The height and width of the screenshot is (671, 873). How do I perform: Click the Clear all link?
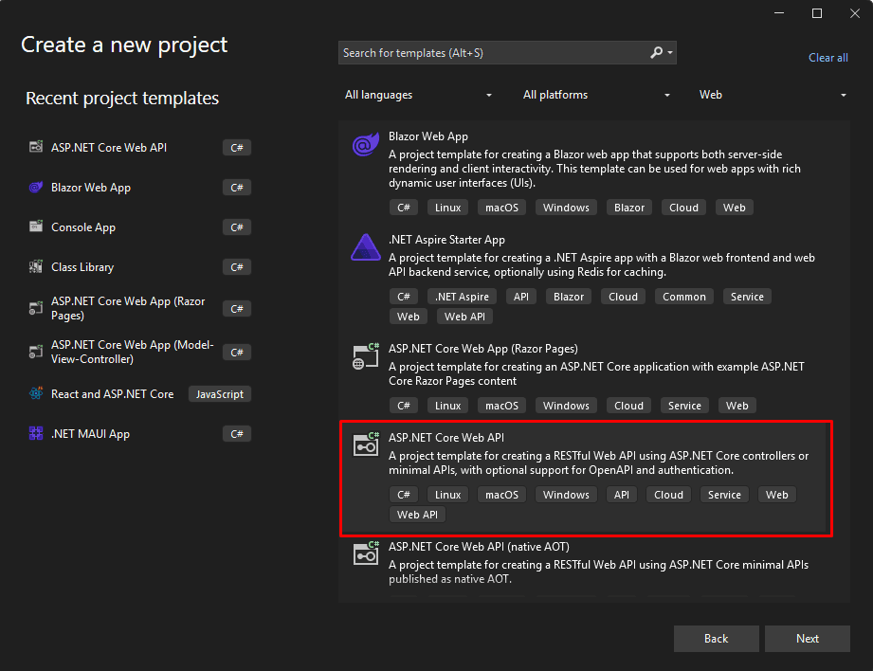pyautogui.click(x=828, y=58)
